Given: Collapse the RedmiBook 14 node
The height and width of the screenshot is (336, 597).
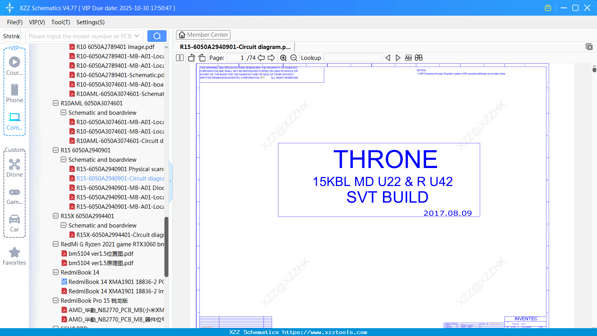Looking at the screenshot, I should tap(56, 273).
